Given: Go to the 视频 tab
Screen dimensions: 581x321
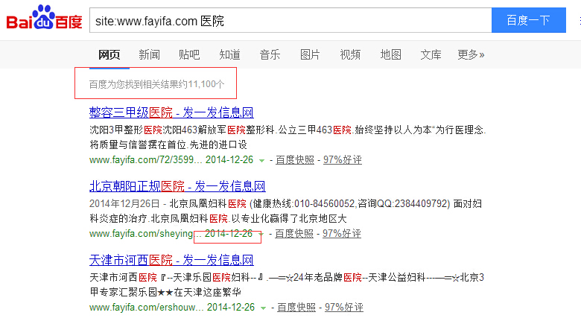Looking at the screenshot, I should [350, 55].
